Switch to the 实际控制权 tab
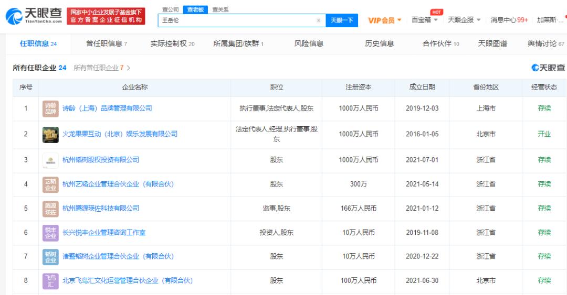 click(172, 43)
